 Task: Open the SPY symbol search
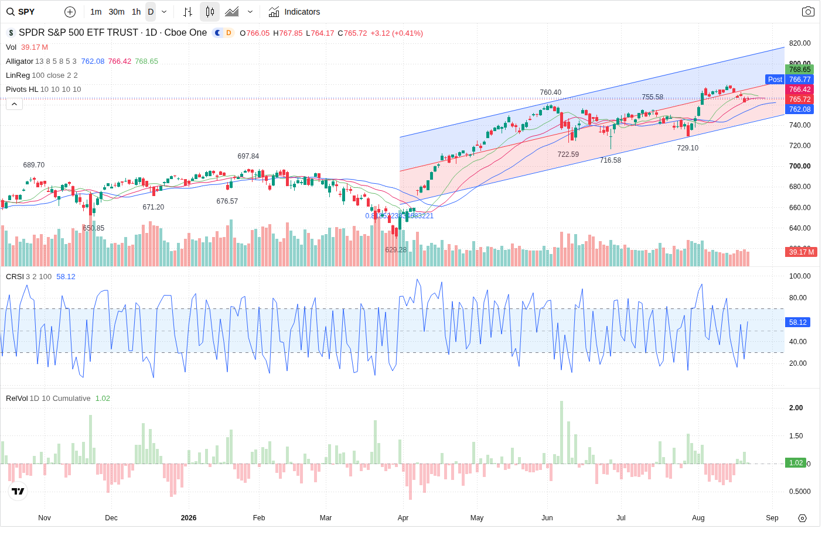click(x=21, y=12)
